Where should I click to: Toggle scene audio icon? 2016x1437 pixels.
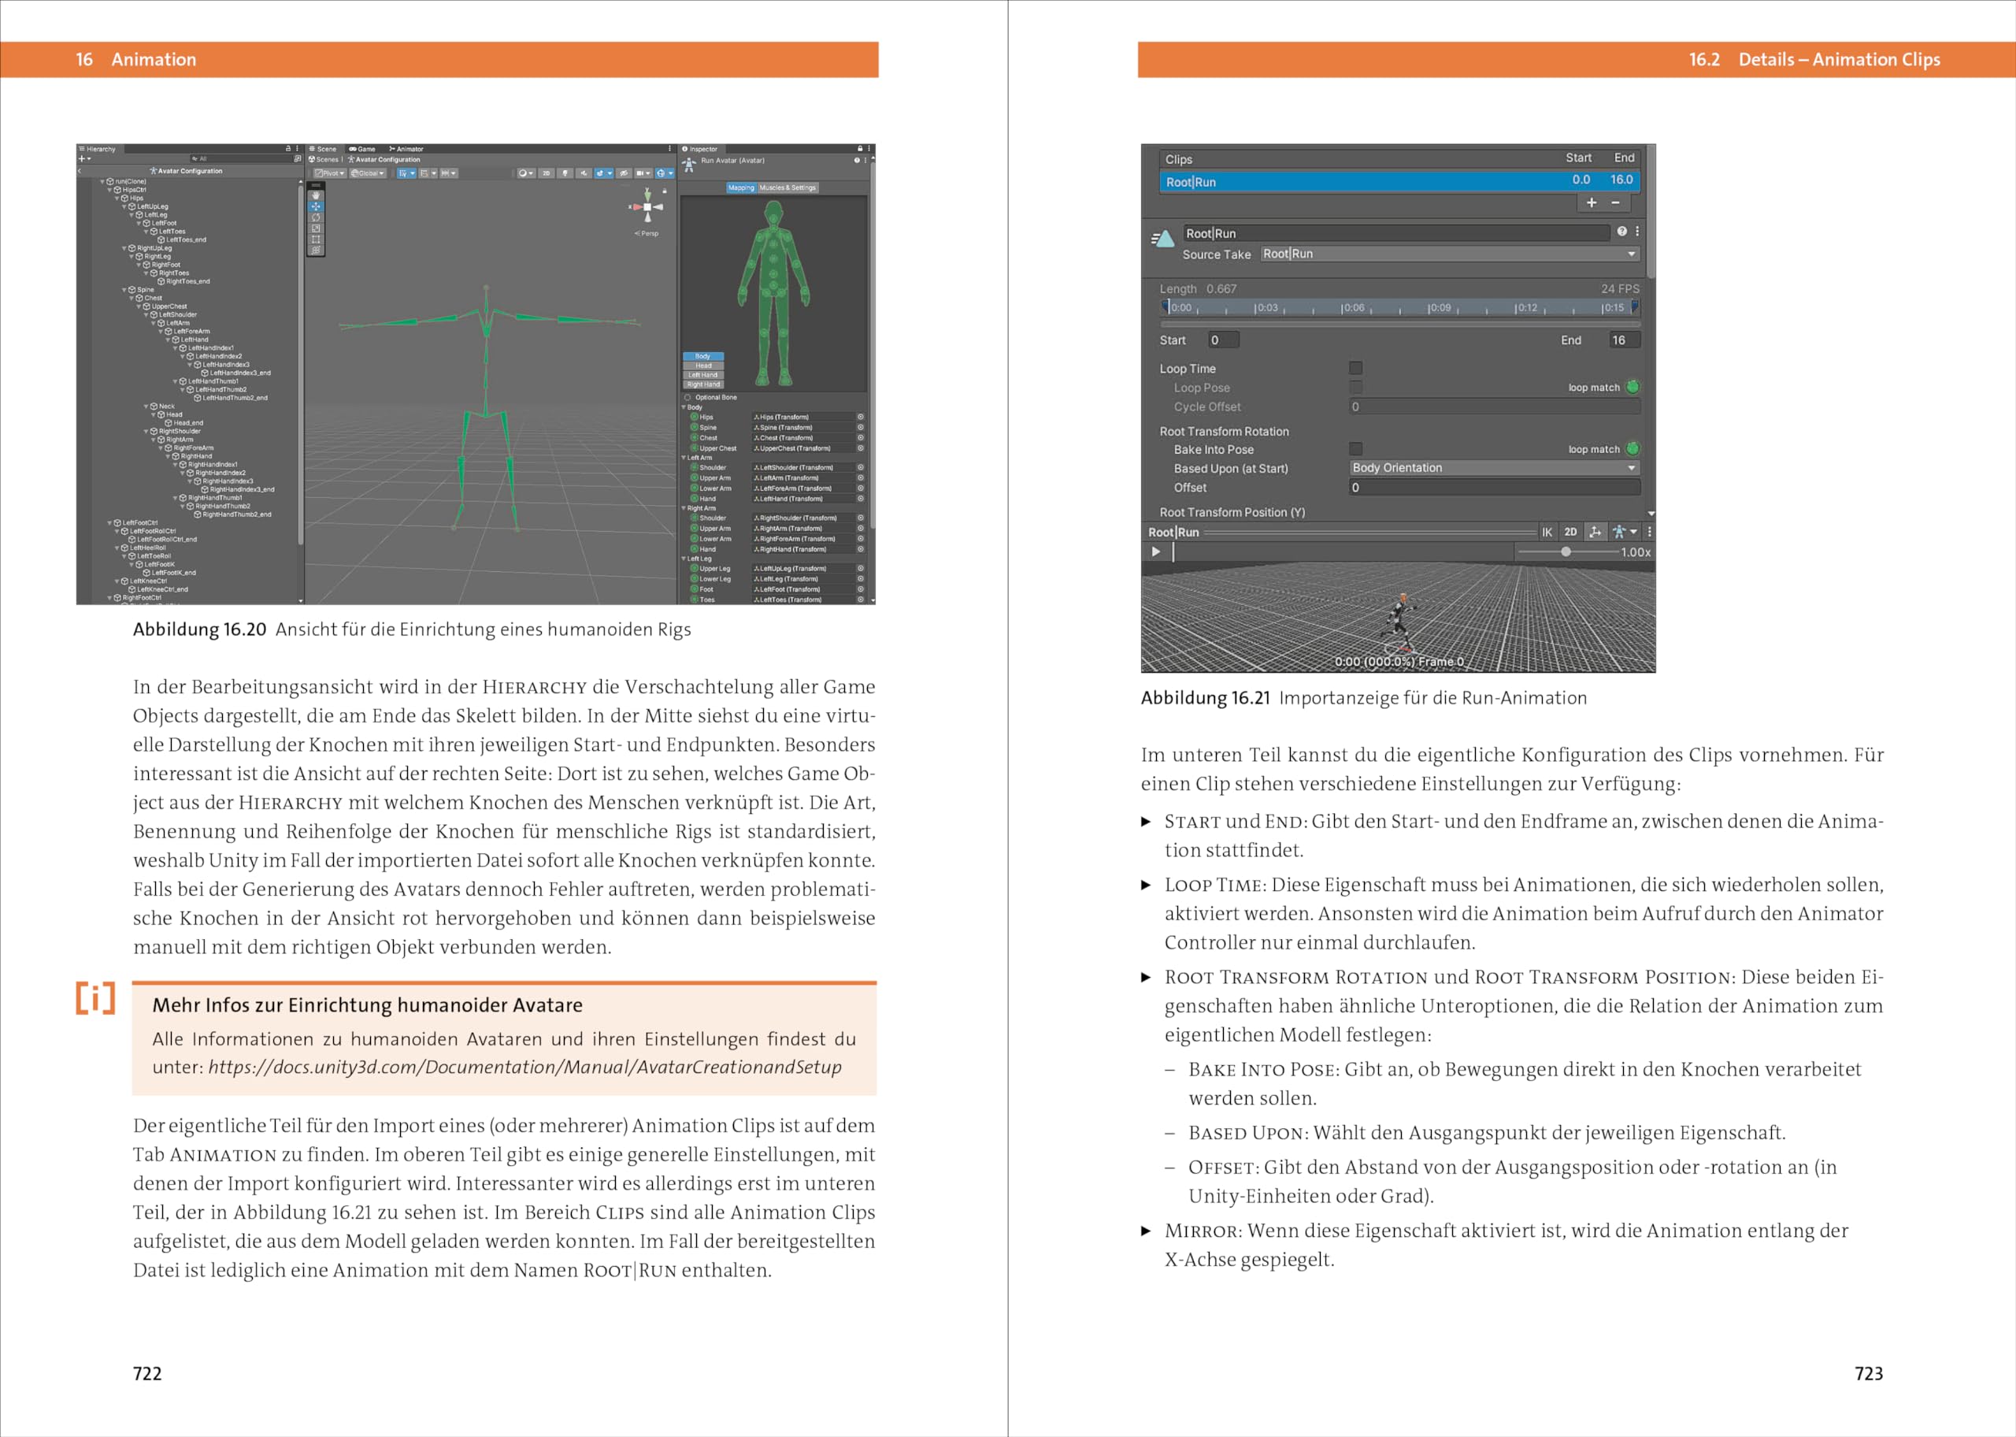click(x=584, y=173)
